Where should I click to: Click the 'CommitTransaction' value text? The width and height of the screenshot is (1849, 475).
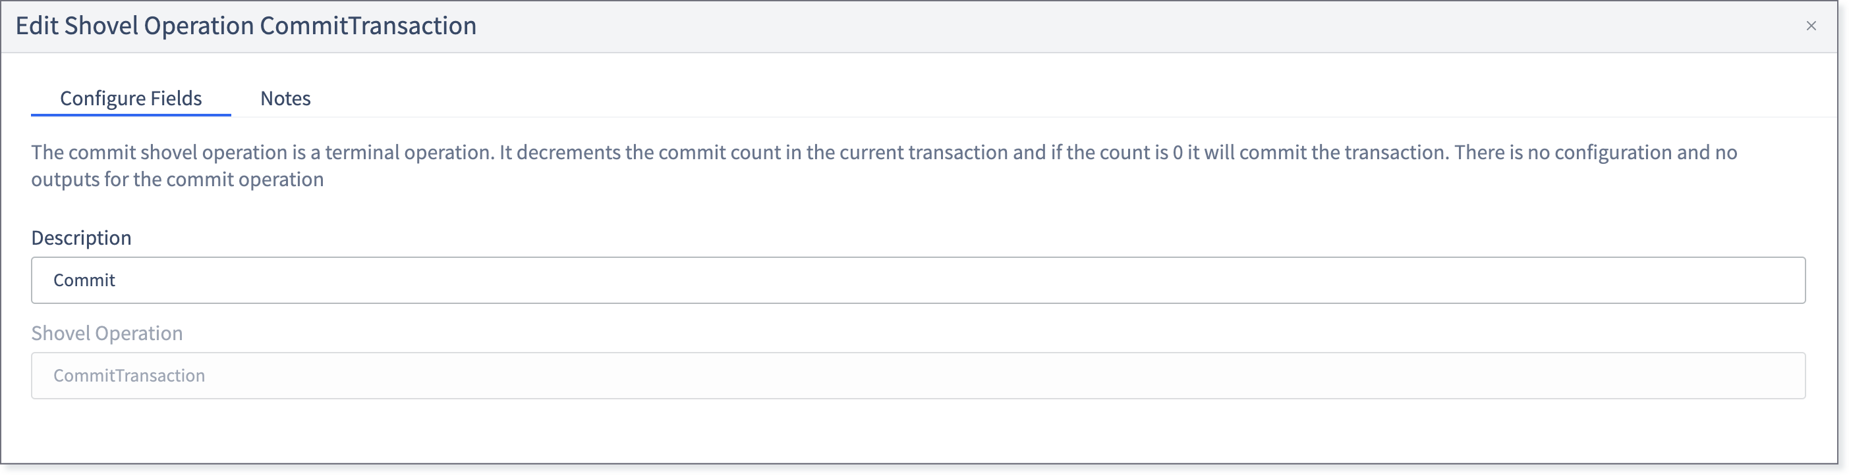click(129, 376)
